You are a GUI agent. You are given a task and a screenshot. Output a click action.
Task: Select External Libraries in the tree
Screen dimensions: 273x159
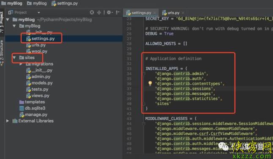[36, 121]
